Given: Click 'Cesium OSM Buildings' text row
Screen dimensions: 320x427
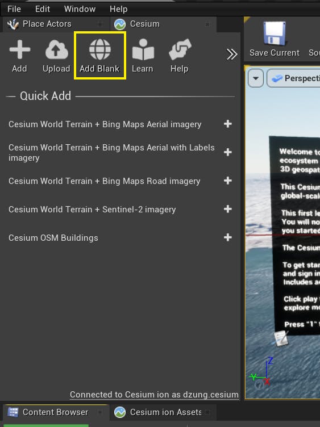Looking at the screenshot, I should point(53,238).
